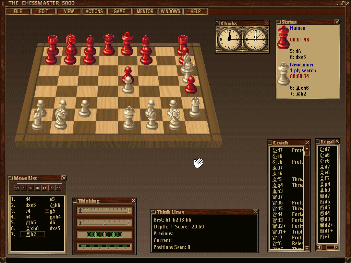
Task: Click the left clock face in Clocks
Action: point(229,40)
